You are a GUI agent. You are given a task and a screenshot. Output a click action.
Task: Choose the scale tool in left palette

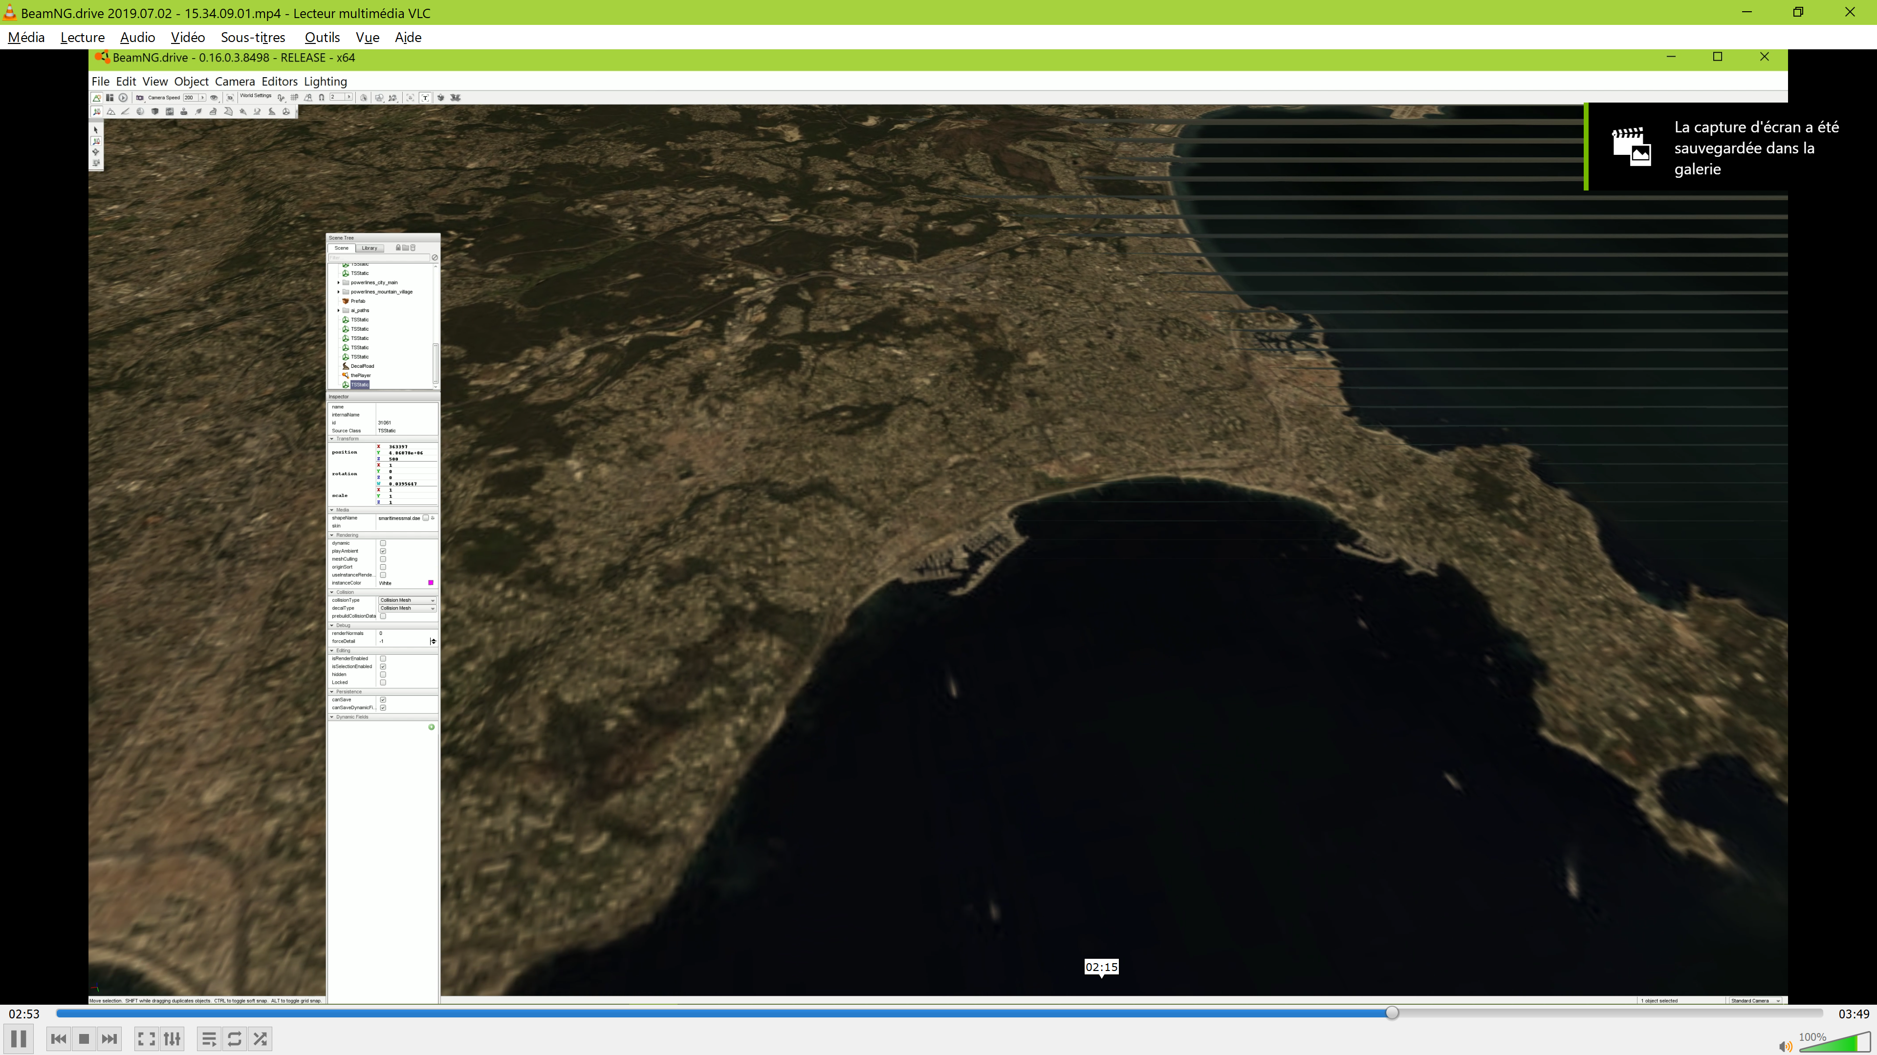pyautogui.click(x=95, y=162)
